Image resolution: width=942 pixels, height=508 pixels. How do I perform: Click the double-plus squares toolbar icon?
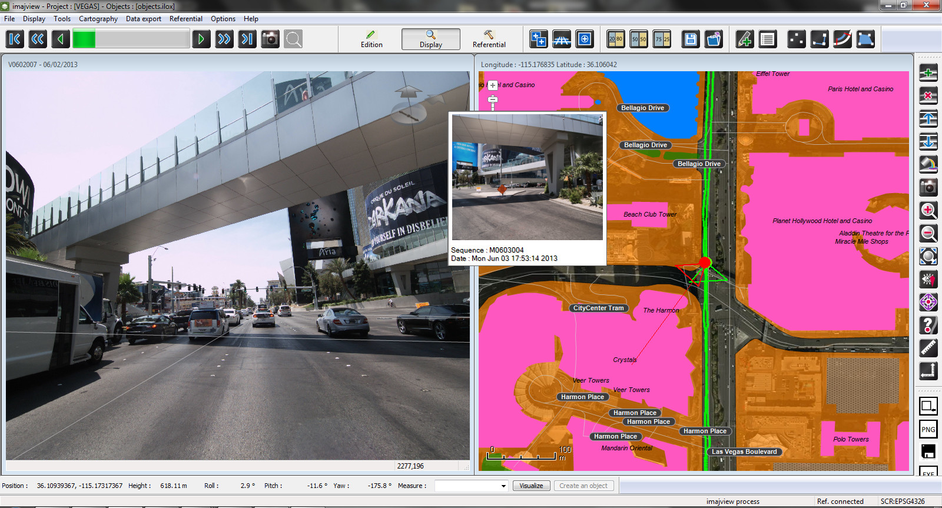(x=539, y=39)
